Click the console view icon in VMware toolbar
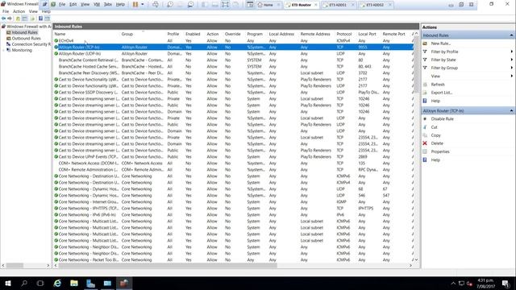This screenshot has height=290, width=516. [x=250, y=5]
